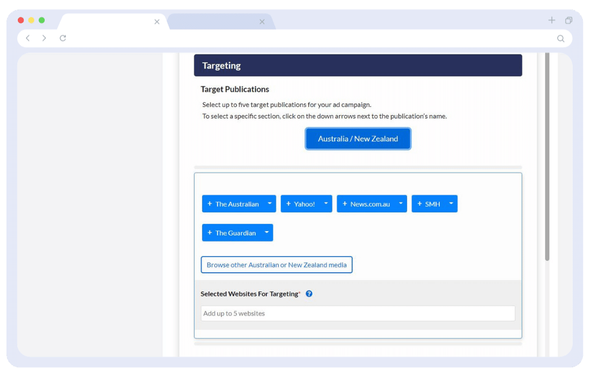Click the new tab plus icon
591x378 pixels.
552,20
